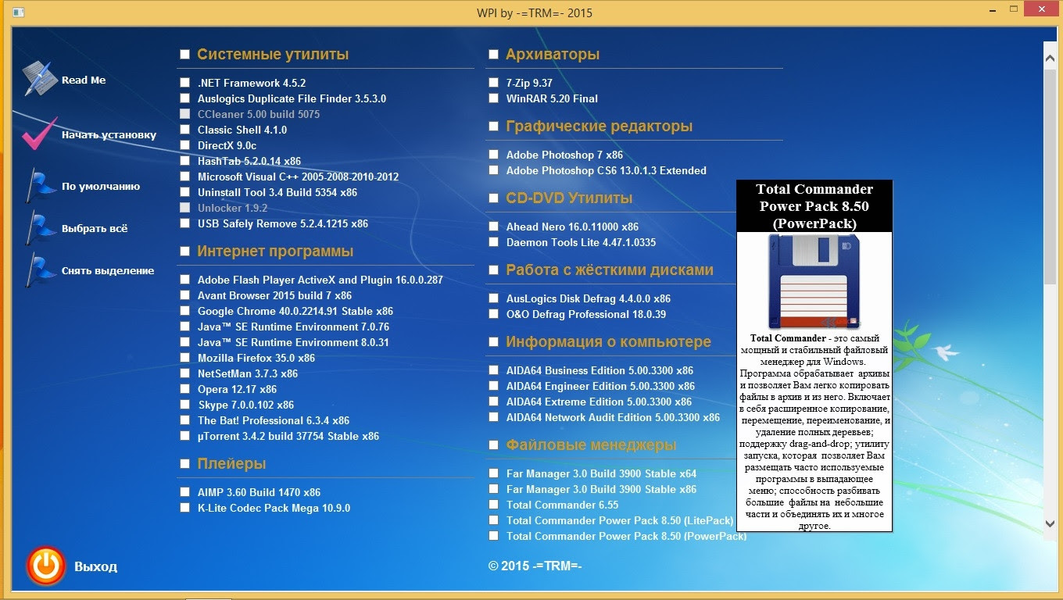Check AIDA64 Network Audit Edition

(493, 417)
